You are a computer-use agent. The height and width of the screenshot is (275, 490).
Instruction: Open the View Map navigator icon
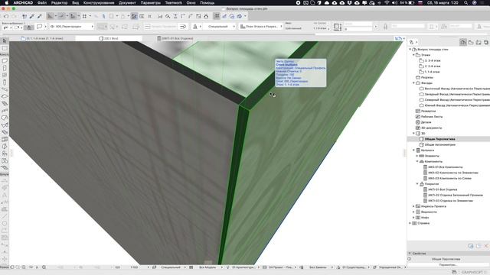[x=471, y=42]
